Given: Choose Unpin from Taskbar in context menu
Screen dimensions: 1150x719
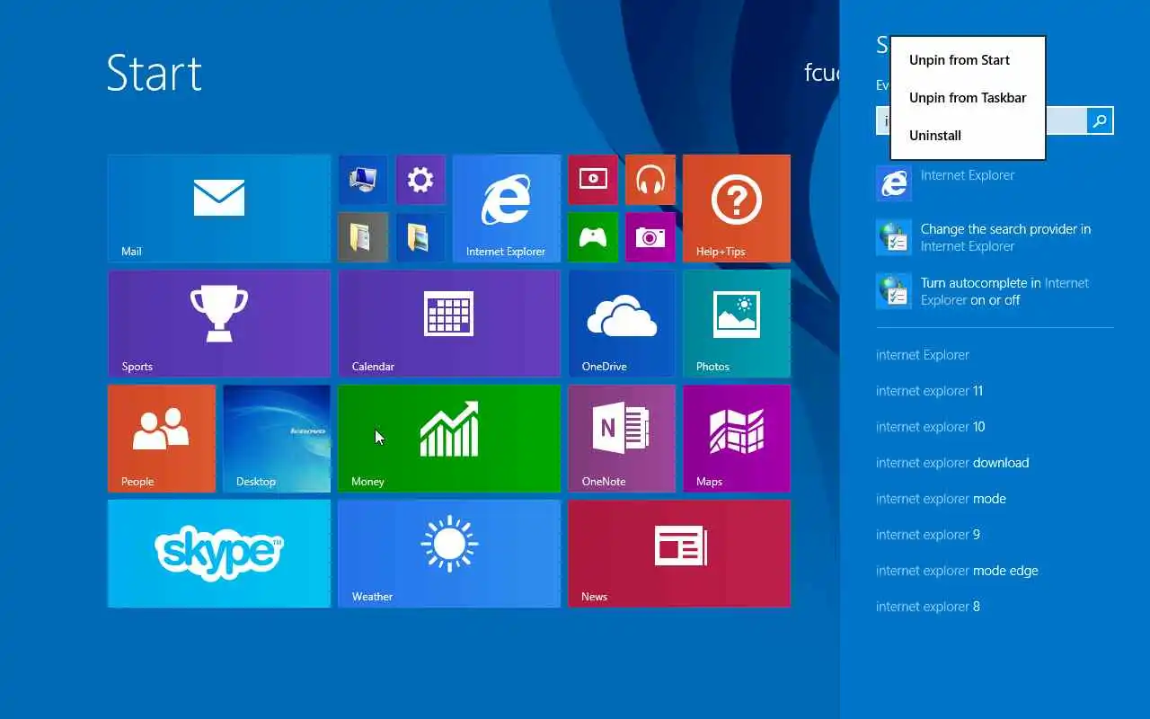Looking at the screenshot, I should pyautogui.click(x=968, y=98).
